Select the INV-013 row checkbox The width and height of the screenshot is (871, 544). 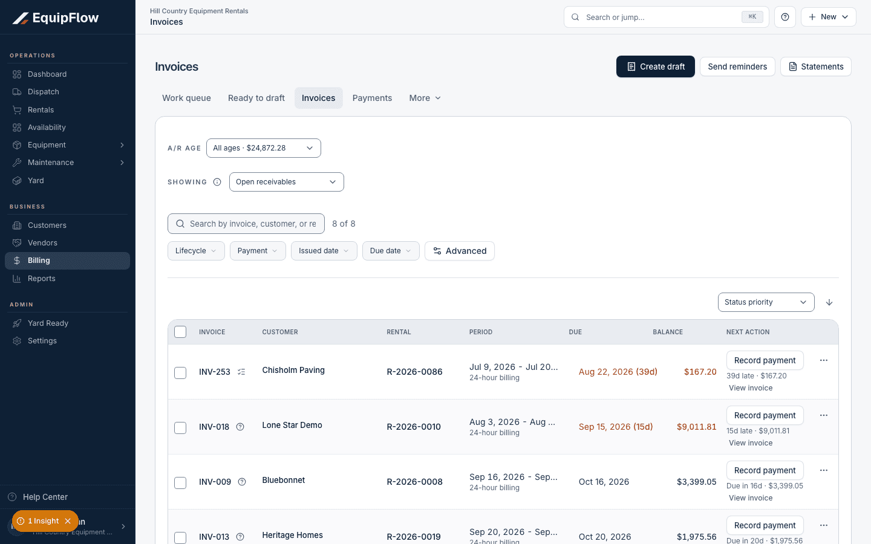point(180,538)
